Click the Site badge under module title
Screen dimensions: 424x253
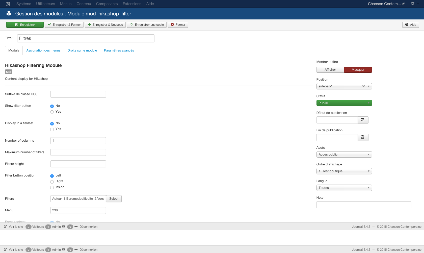(x=9, y=72)
